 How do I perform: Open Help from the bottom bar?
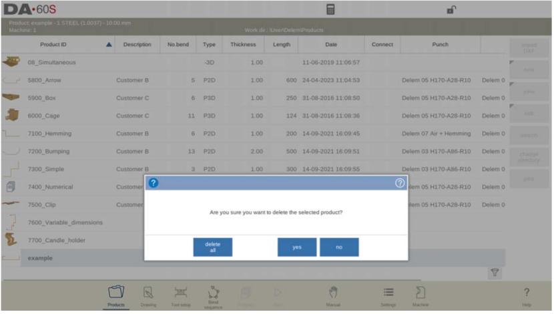pos(527,295)
